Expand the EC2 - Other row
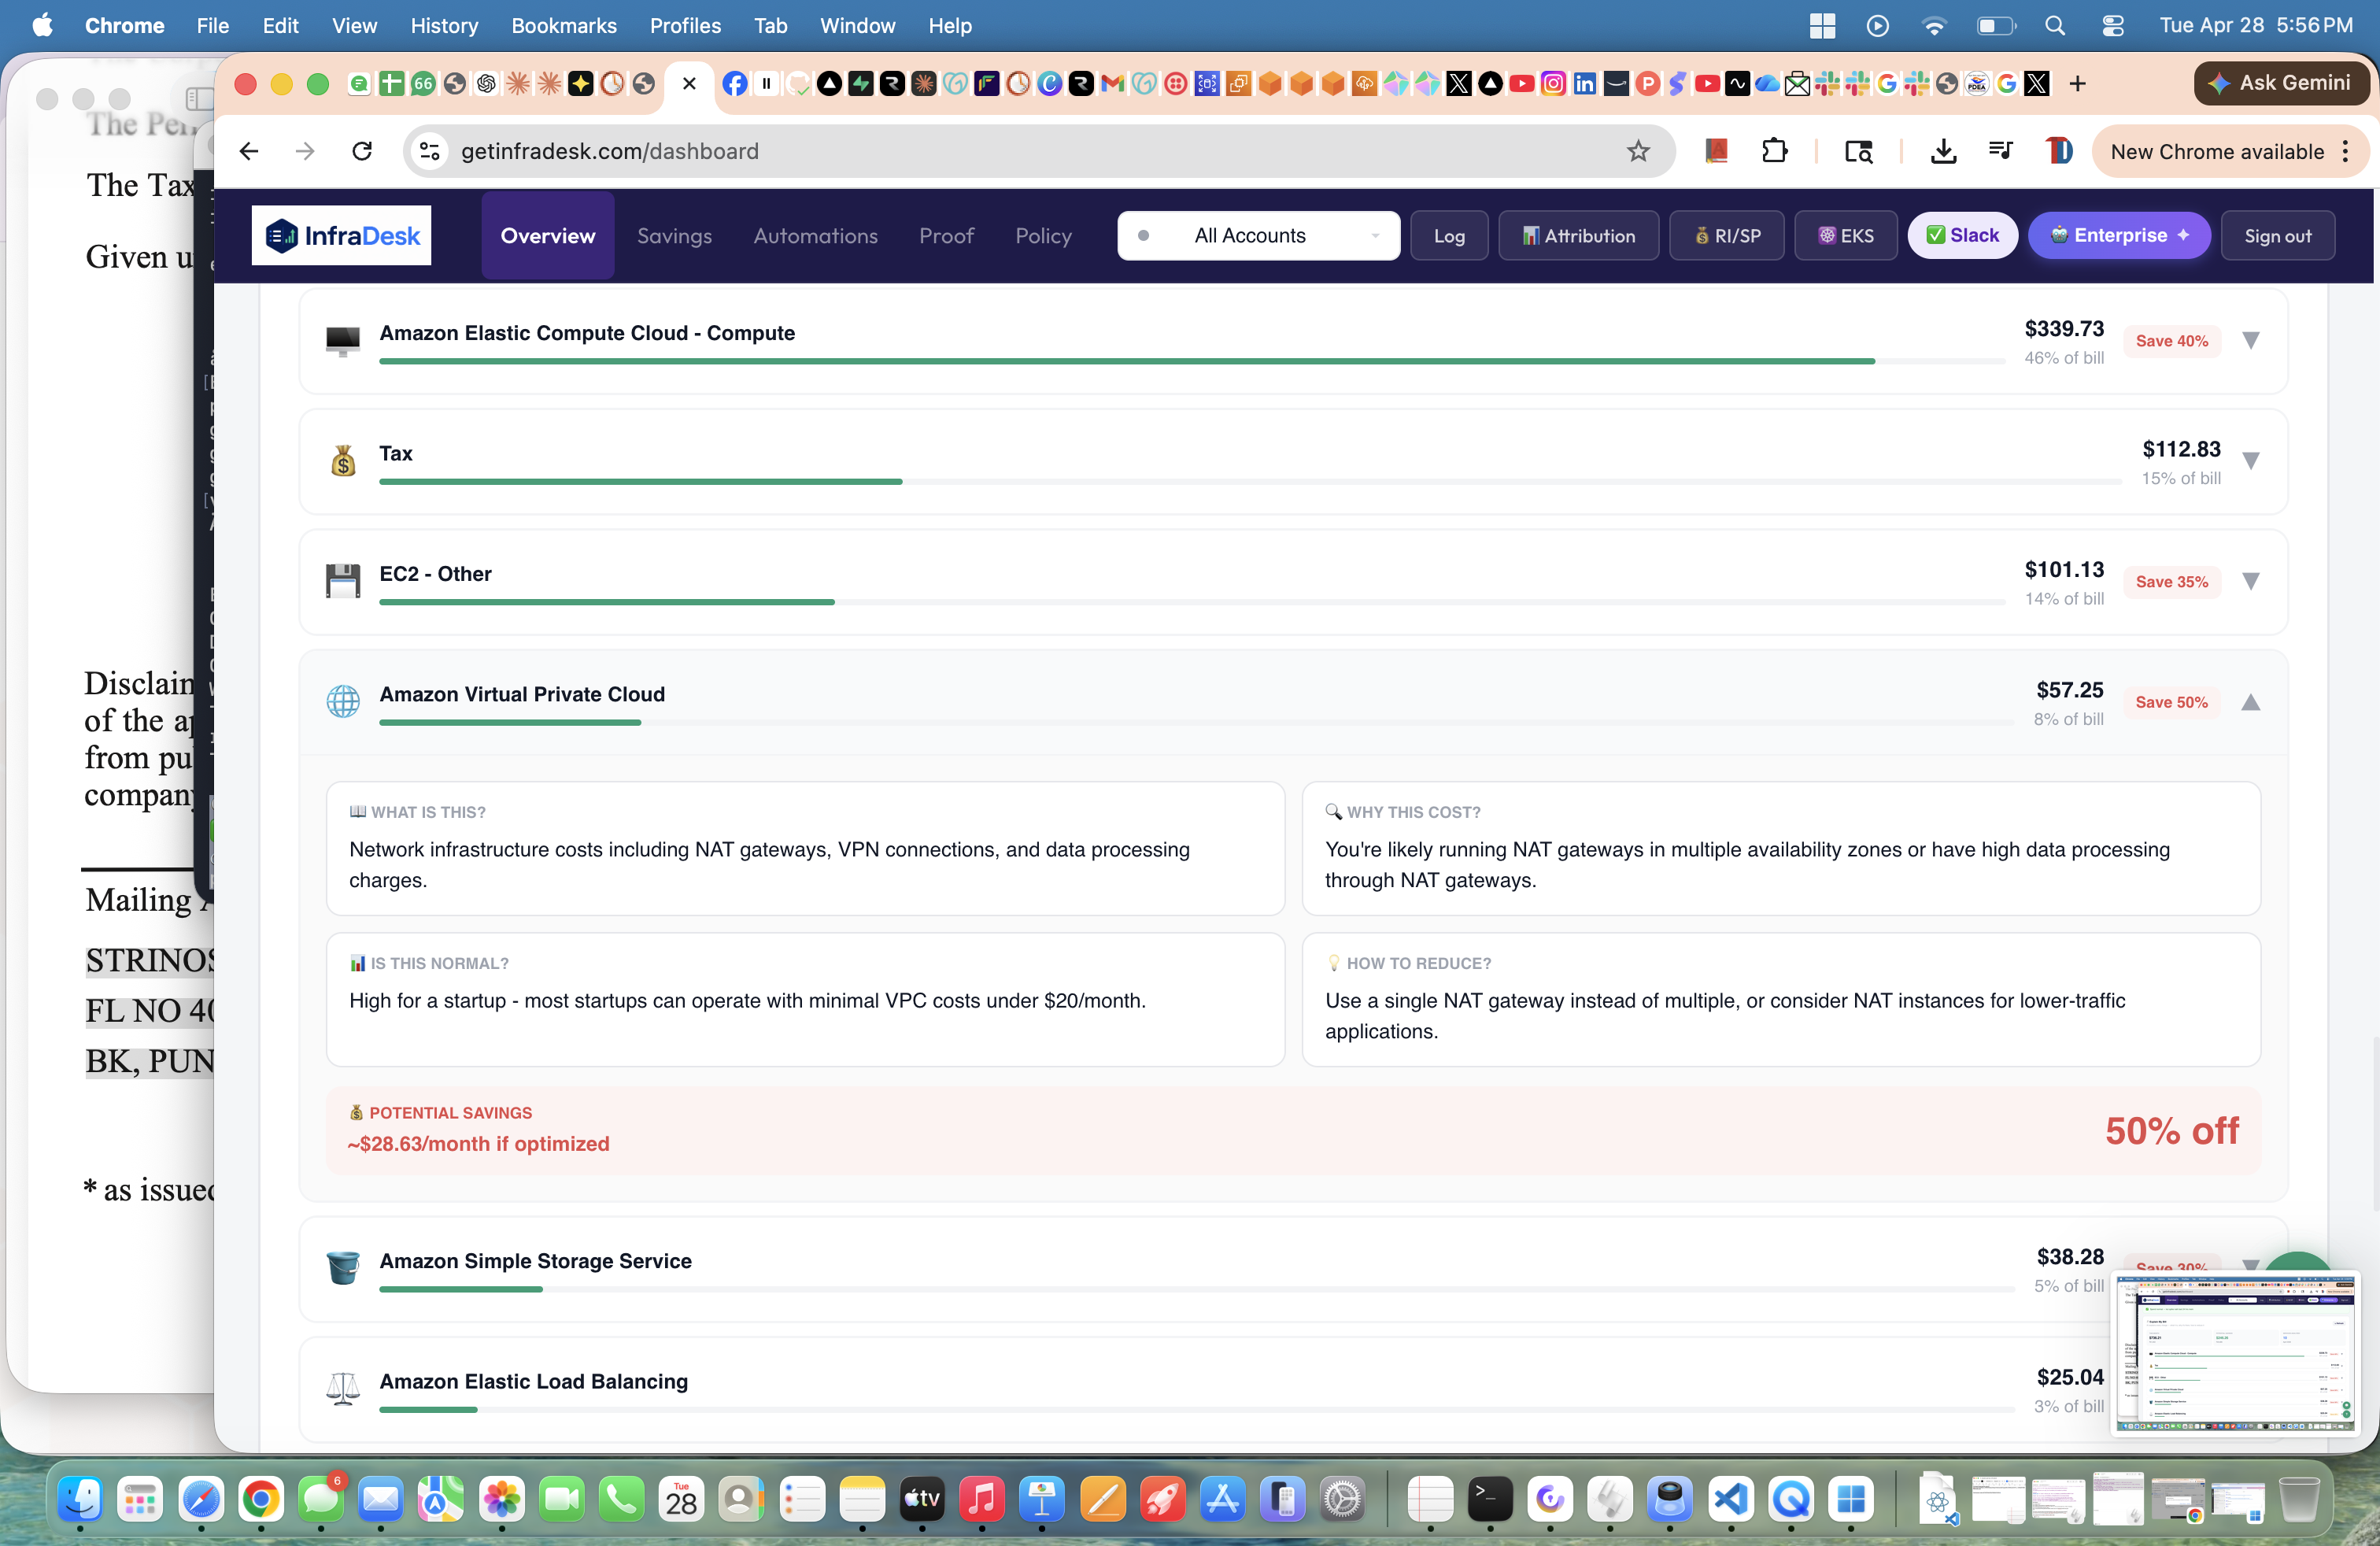 point(2250,581)
